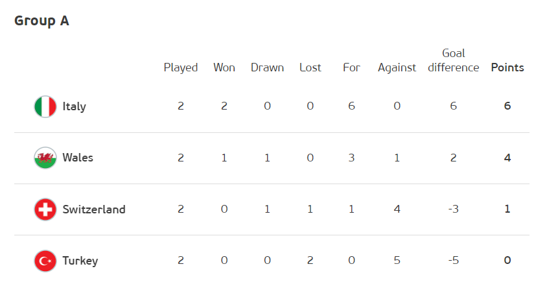Select the Switzerland team name

[94, 209]
